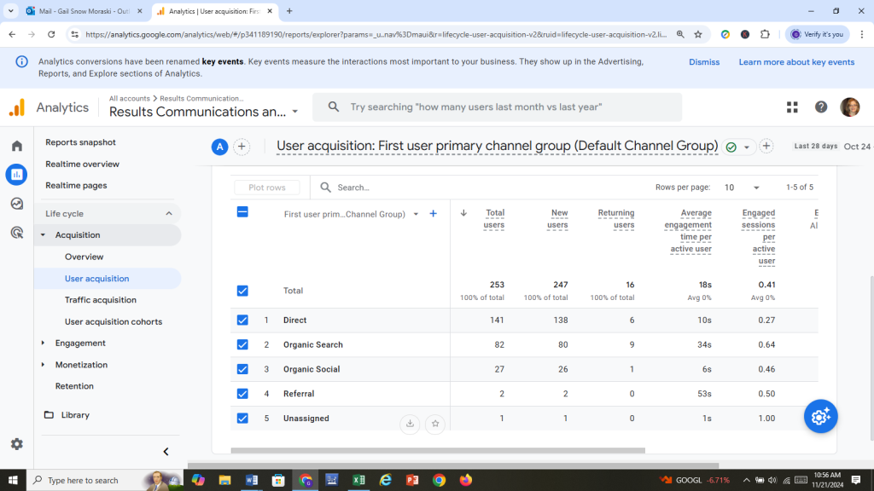The image size is (874, 491).
Task: Open the First user primary channel dimension dropdown
Action: click(416, 214)
